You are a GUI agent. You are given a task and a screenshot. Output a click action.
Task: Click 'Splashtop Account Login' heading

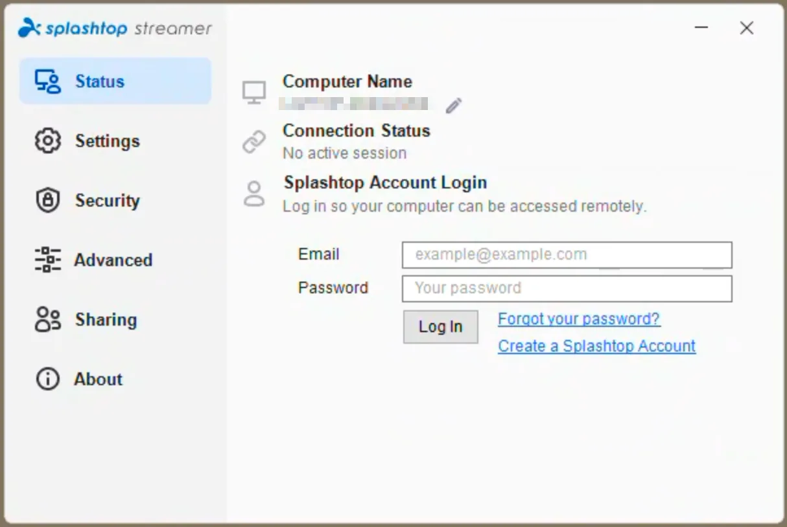click(385, 183)
